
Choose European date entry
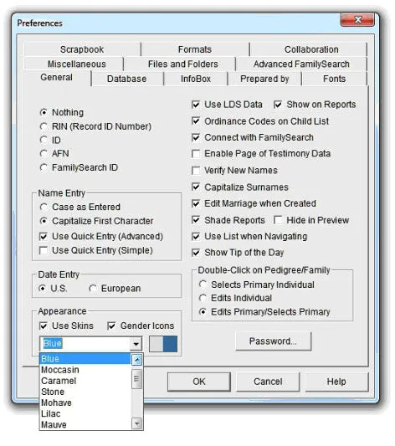pyautogui.click(x=93, y=288)
